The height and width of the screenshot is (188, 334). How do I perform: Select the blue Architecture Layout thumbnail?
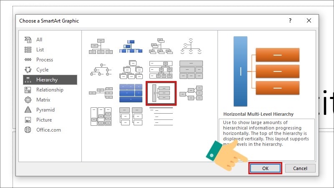pyautogui.click(x=131, y=93)
